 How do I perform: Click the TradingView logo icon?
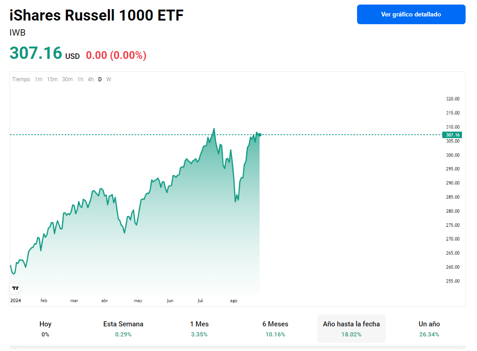pos(16,288)
